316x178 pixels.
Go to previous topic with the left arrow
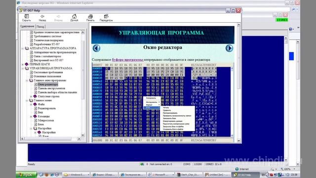click(x=96, y=48)
